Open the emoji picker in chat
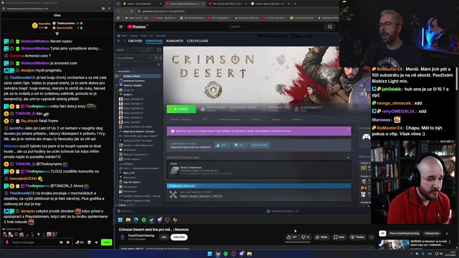 [68, 242]
